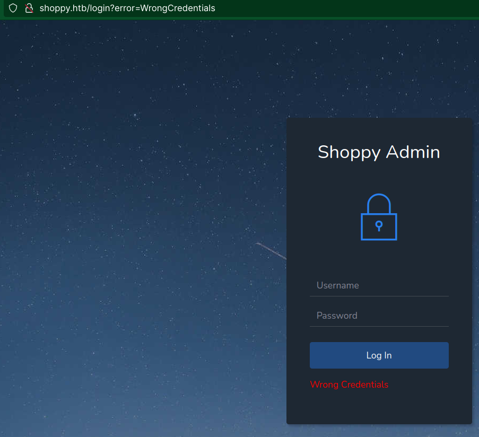Click the word Shoppy in the title

coord(349,152)
